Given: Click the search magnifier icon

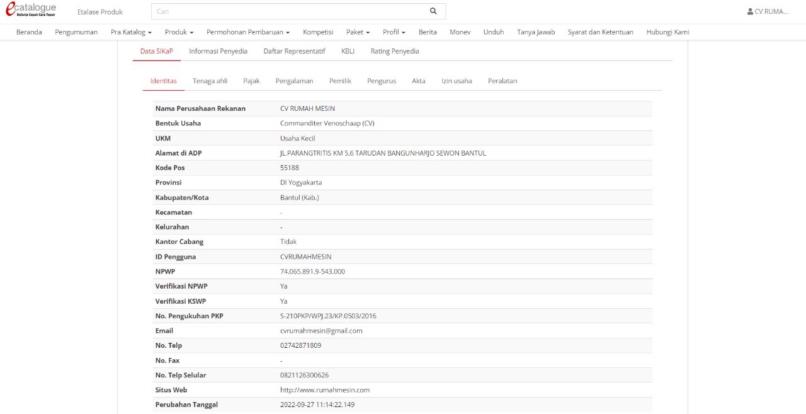Looking at the screenshot, I should pyautogui.click(x=433, y=11).
